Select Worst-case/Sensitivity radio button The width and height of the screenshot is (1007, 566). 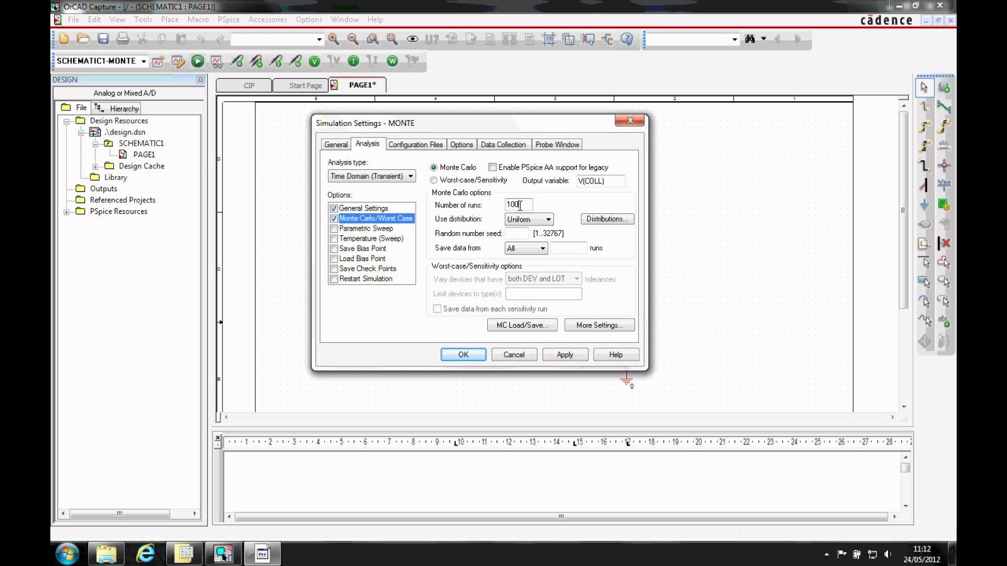click(434, 180)
